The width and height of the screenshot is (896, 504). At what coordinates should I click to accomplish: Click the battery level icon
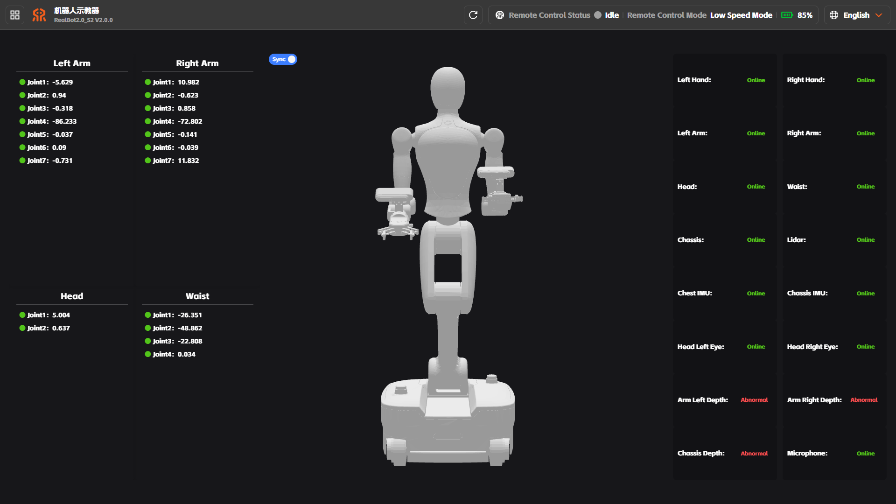click(787, 15)
